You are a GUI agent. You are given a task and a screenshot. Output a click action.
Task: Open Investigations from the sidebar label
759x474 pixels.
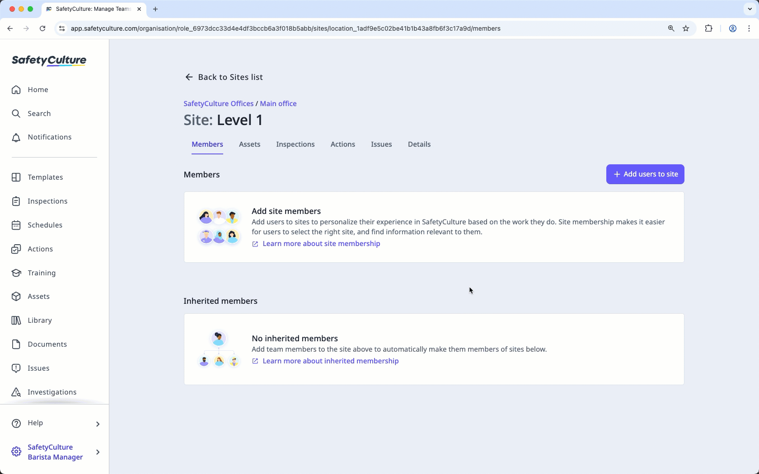click(52, 392)
